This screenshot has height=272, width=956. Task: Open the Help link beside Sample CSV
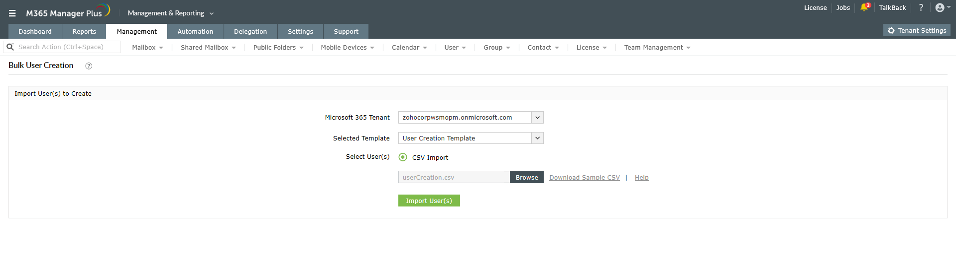point(641,178)
